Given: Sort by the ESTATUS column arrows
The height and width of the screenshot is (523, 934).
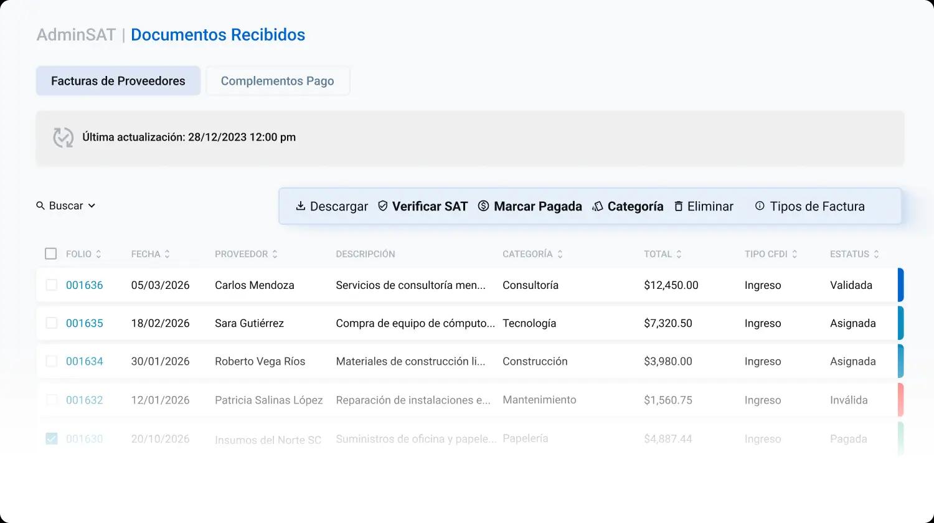Looking at the screenshot, I should pos(876,254).
